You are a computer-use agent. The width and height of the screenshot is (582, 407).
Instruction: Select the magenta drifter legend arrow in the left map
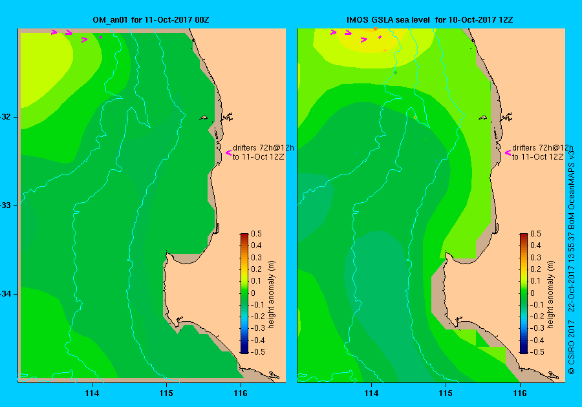point(229,152)
